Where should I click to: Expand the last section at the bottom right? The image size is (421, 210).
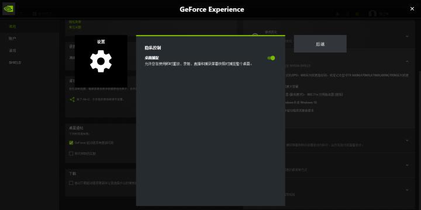[407, 190]
